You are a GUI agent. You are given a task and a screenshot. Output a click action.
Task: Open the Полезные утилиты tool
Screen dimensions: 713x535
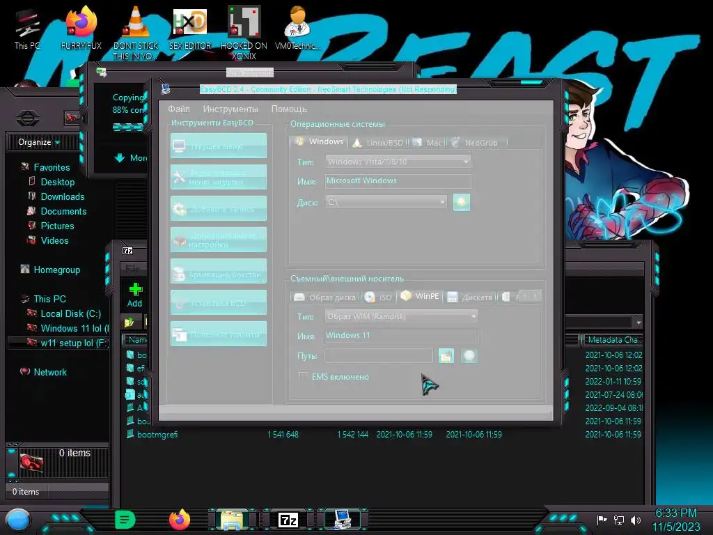click(218, 334)
